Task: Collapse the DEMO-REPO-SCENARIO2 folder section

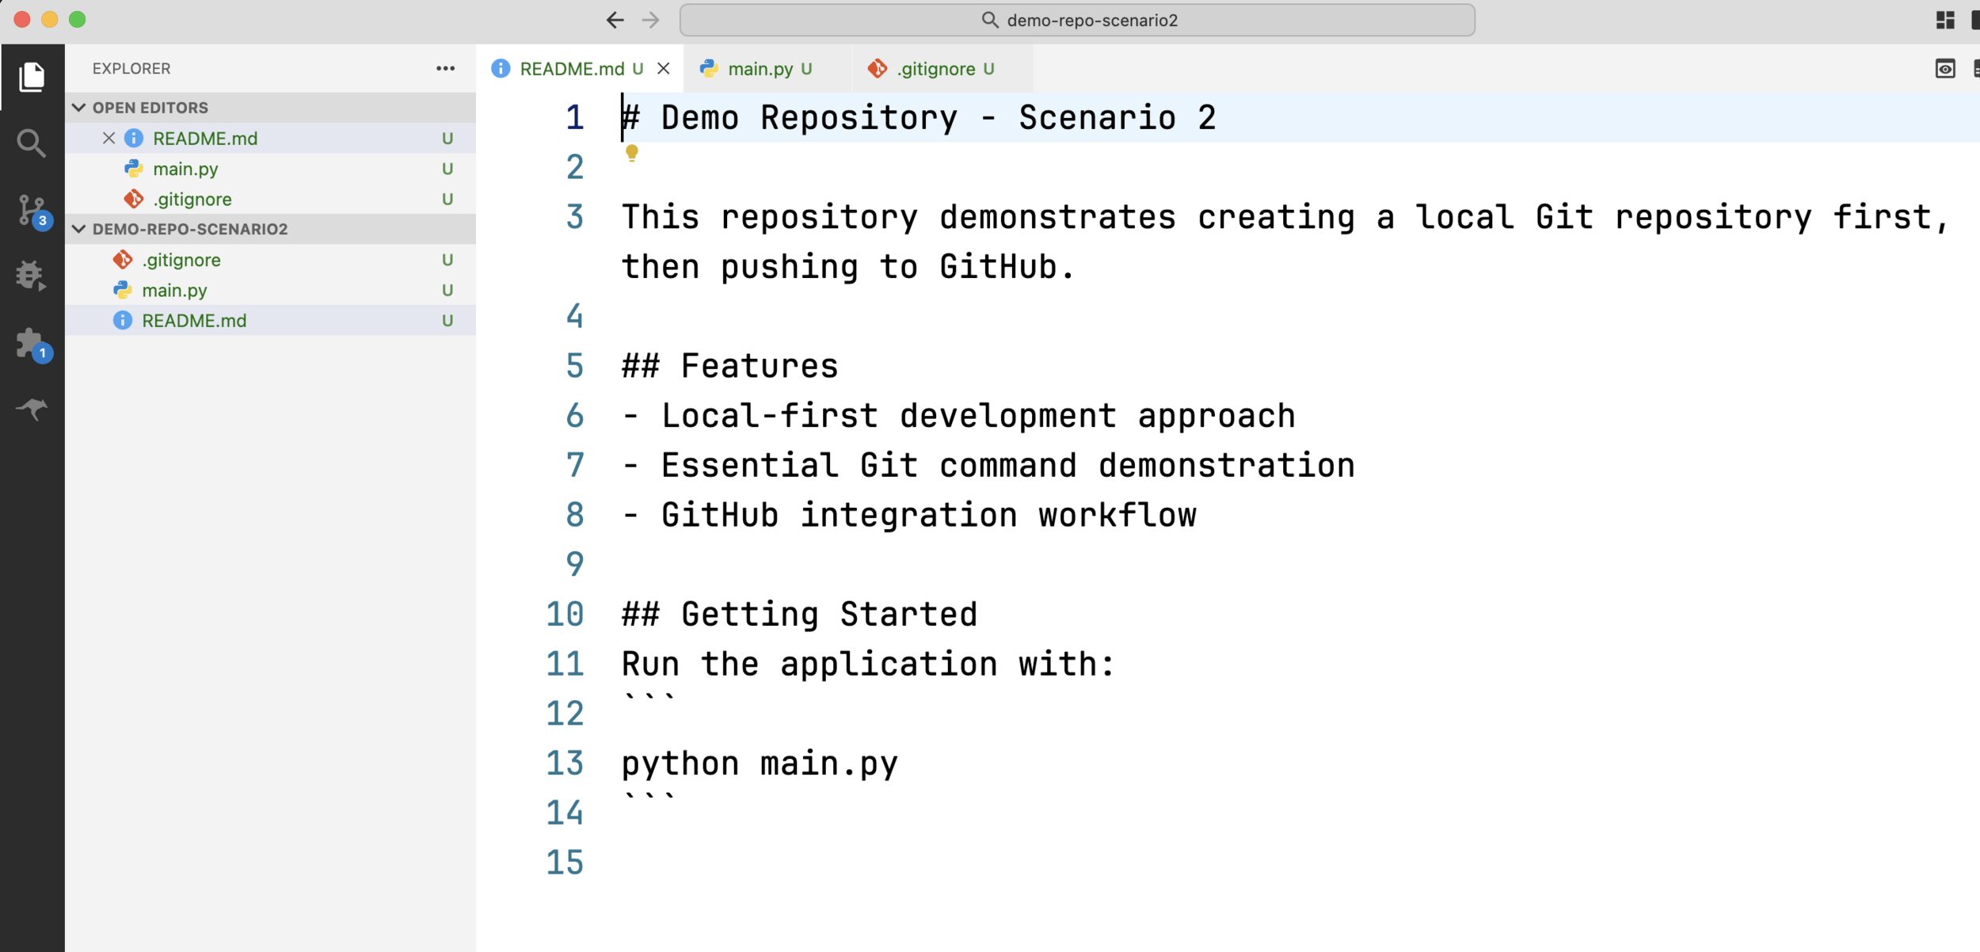Action: coord(79,229)
